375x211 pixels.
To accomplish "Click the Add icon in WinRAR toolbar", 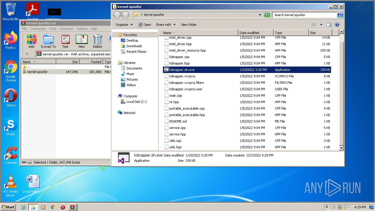I will pos(31,41).
